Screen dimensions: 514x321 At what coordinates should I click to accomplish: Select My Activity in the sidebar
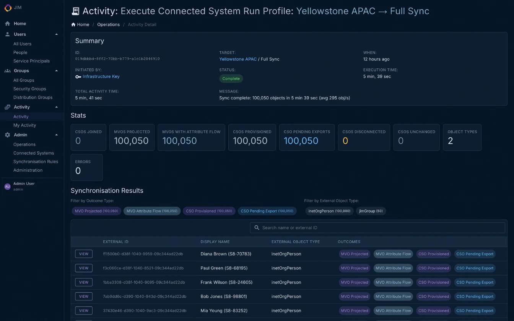[x=25, y=125]
